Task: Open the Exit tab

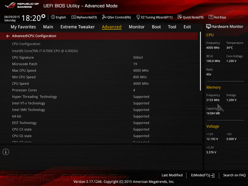Action: click(187, 27)
